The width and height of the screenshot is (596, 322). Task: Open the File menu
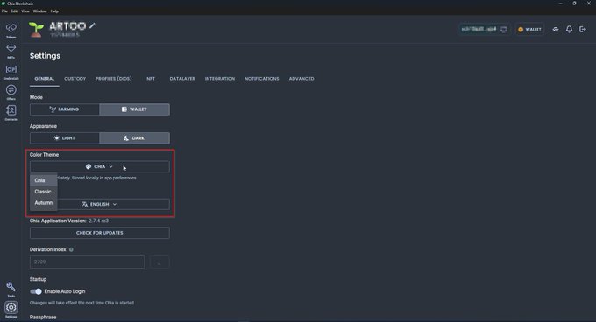pos(4,11)
